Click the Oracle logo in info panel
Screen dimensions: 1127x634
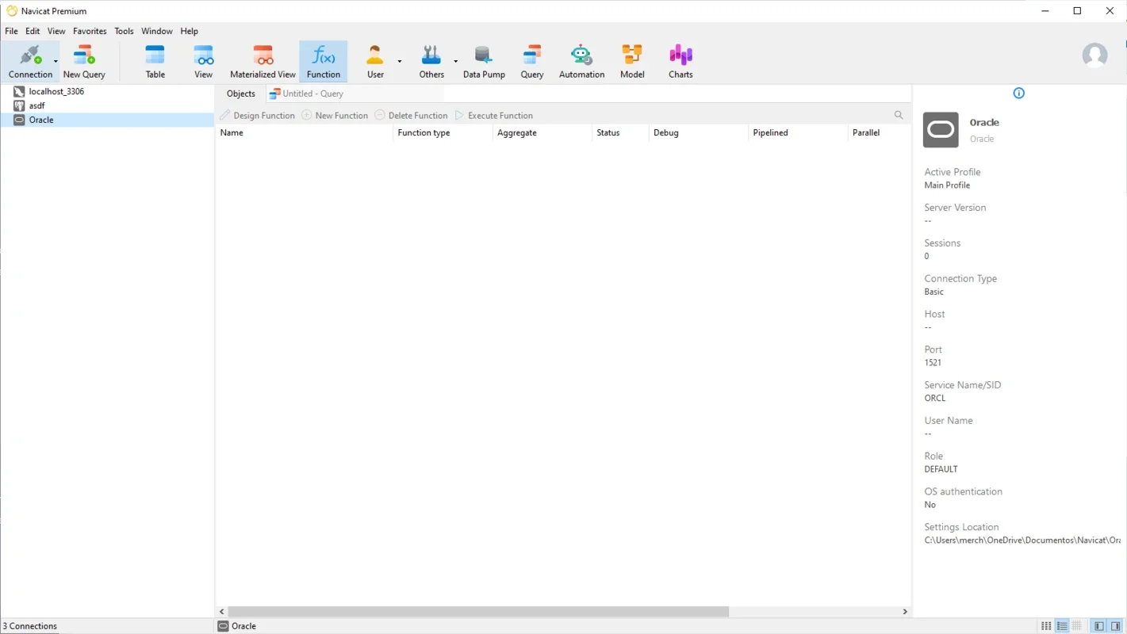(941, 130)
